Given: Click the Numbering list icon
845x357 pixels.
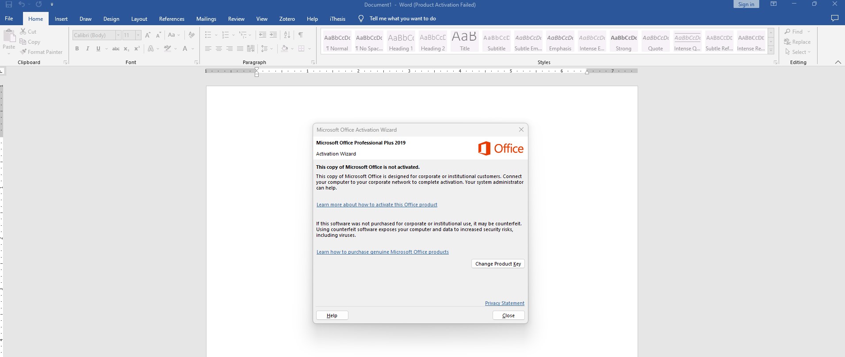Looking at the screenshot, I should coord(225,35).
